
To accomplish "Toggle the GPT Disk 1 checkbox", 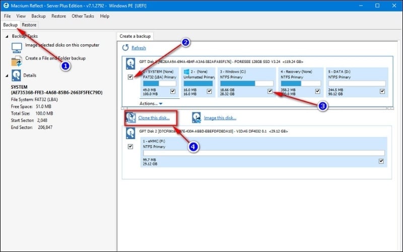I will (x=131, y=77).
